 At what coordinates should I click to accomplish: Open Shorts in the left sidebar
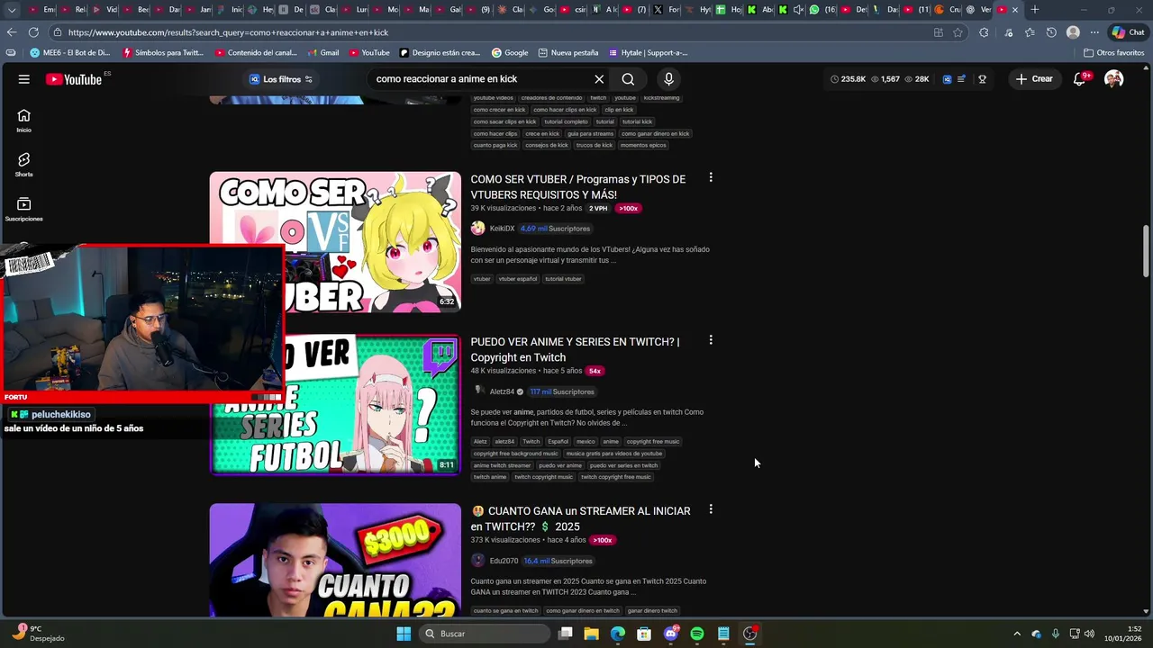[x=23, y=165]
